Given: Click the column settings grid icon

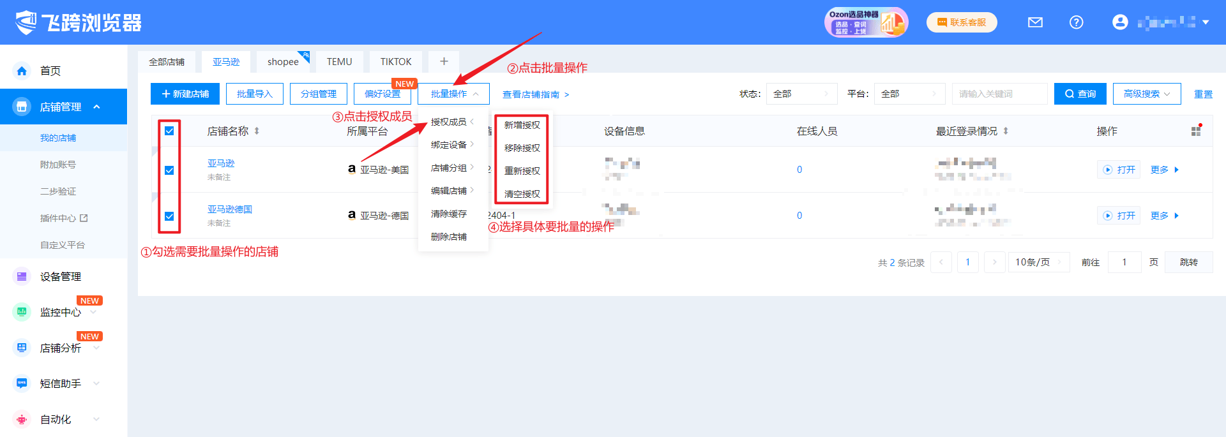Looking at the screenshot, I should point(1196,131).
